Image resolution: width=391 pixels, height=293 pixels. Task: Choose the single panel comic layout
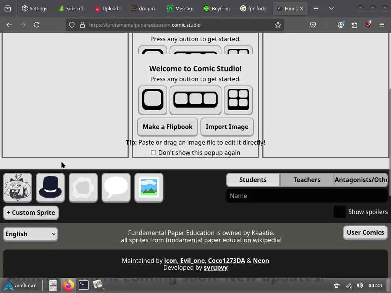(153, 100)
